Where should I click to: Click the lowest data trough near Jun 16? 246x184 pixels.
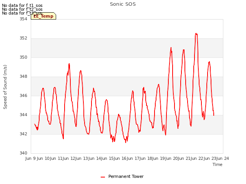(x=126, y=143)
